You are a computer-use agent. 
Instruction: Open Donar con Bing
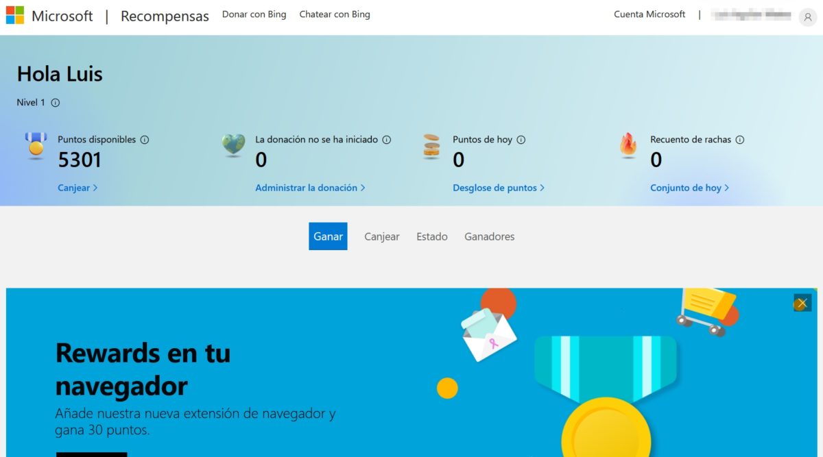point(254,14)
